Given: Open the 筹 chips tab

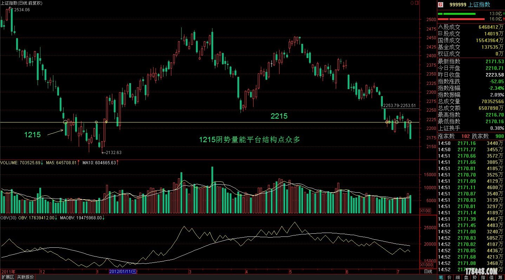Looking at the screenshot, I should 500,277.
